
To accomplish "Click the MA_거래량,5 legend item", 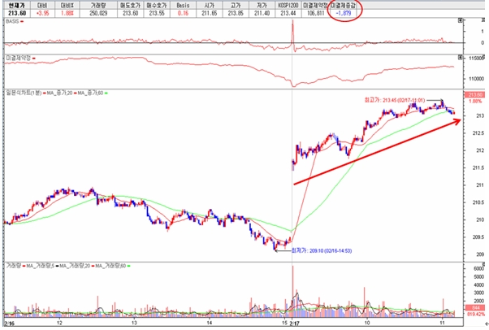I will click(41, 264).
